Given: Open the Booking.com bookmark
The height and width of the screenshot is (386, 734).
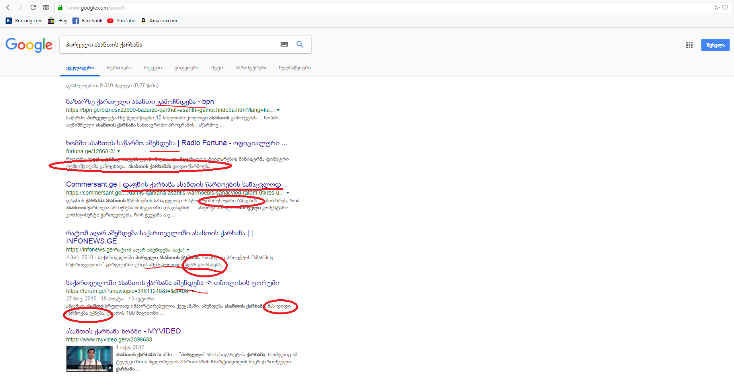Looking at the screenshot, I should point(24,21).
